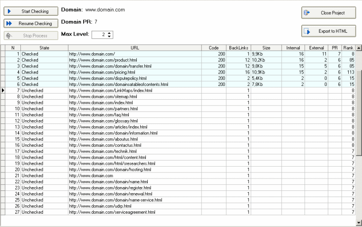Select the html/sresearchers.html URL cell
The image size is (362, 227).
(135, 163)
